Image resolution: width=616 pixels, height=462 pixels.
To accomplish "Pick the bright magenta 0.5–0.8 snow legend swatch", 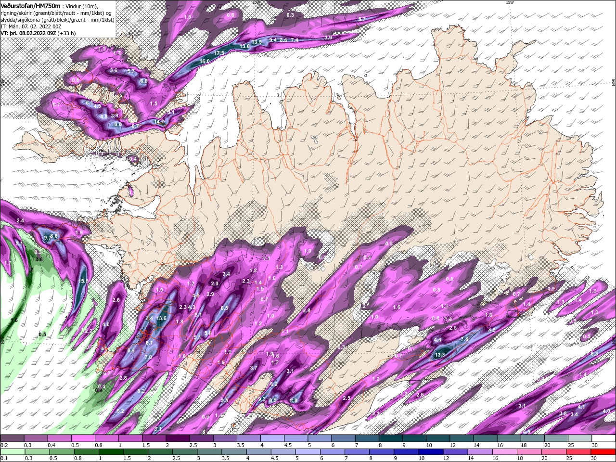I will [x=83, y=438].
